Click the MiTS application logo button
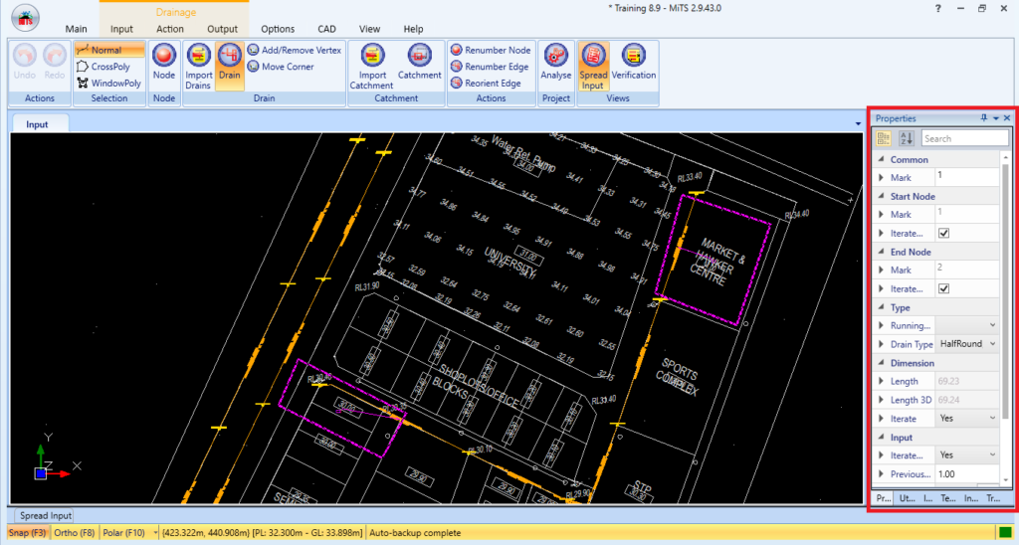Viewport: 1019px width, 545px height. point(25,18)
